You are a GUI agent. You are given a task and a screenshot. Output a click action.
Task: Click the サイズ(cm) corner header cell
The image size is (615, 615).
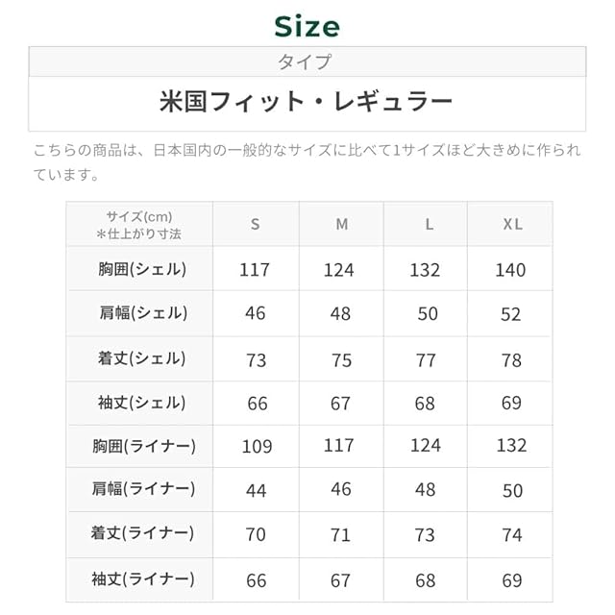click(139, 224)
